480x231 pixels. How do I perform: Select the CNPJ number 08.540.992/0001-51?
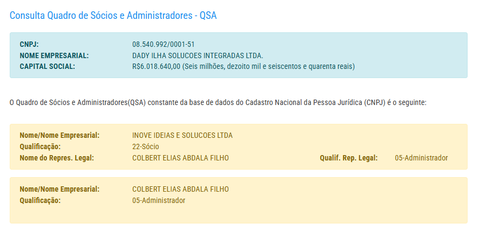(164, 44)
